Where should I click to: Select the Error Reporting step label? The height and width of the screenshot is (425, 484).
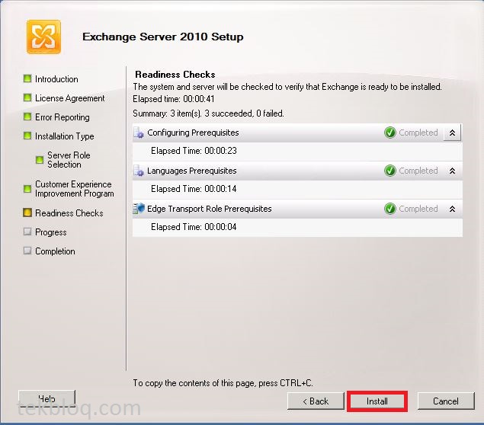[x=63, y=117]
